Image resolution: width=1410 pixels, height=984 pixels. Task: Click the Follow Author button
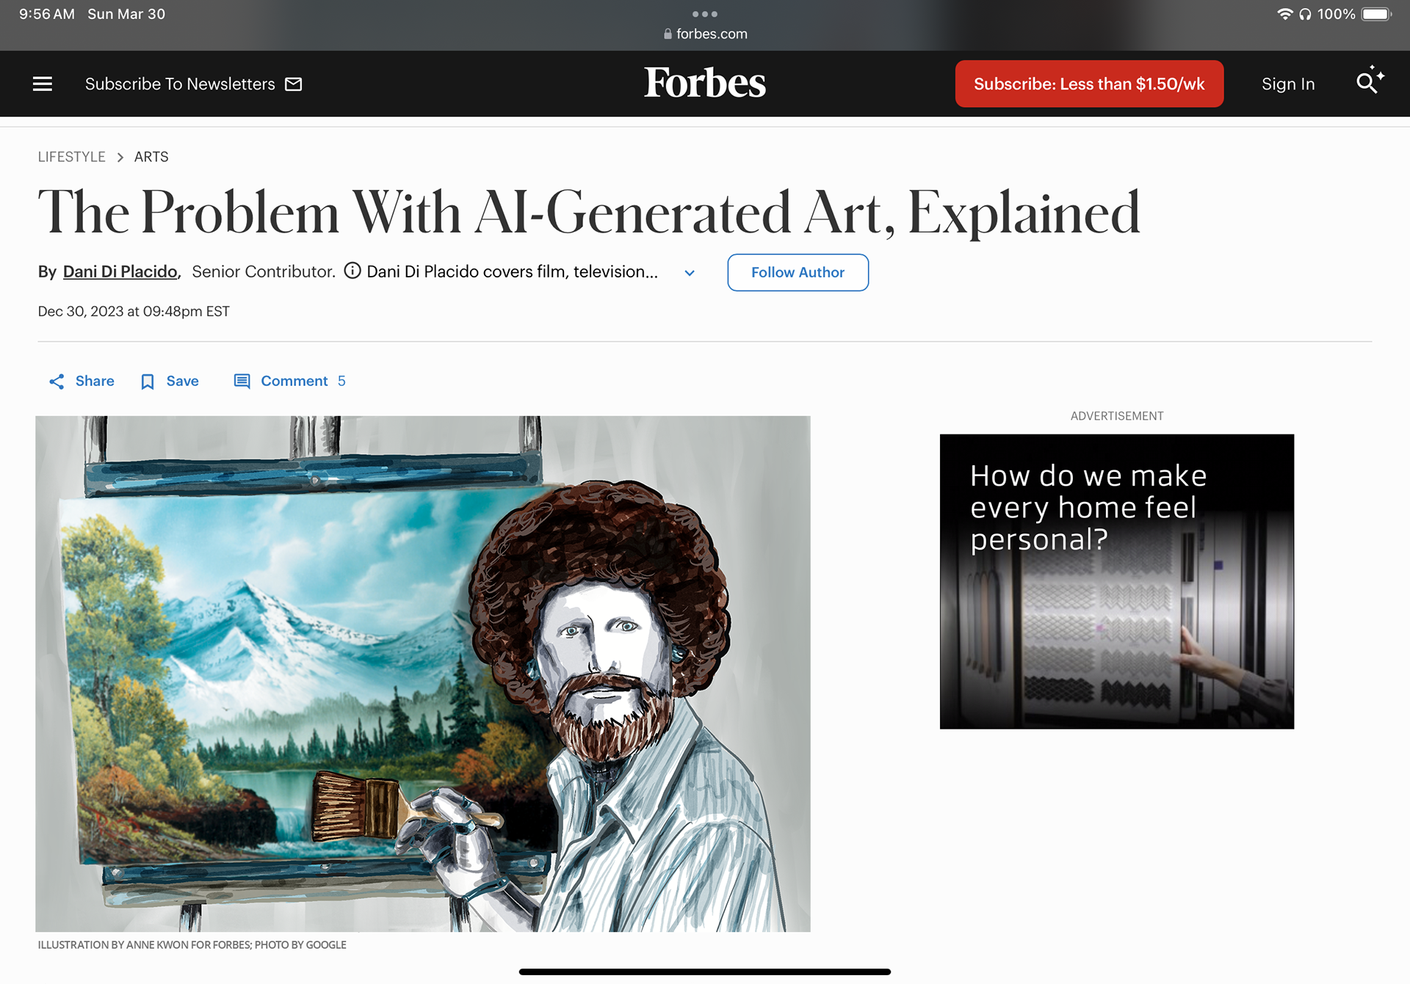pos(798,272)
